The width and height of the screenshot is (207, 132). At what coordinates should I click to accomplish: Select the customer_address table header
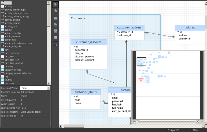[x=129, y=27]
